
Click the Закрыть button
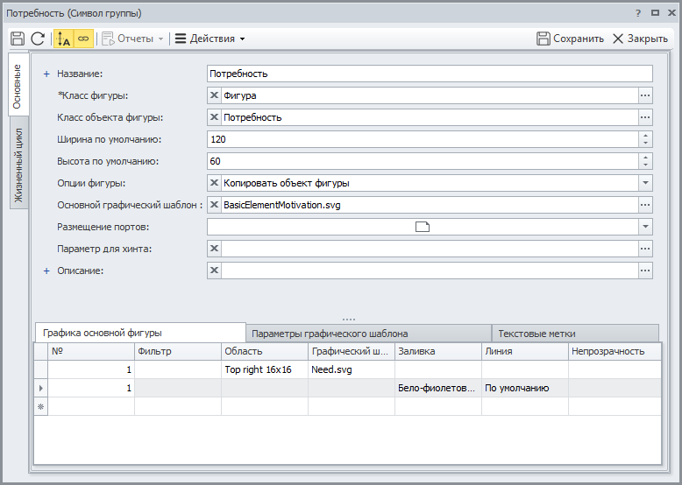(640, 39)
